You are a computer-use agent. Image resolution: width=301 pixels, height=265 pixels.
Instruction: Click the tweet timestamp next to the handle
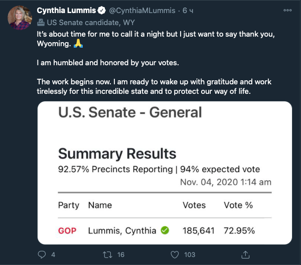(188, 11)
